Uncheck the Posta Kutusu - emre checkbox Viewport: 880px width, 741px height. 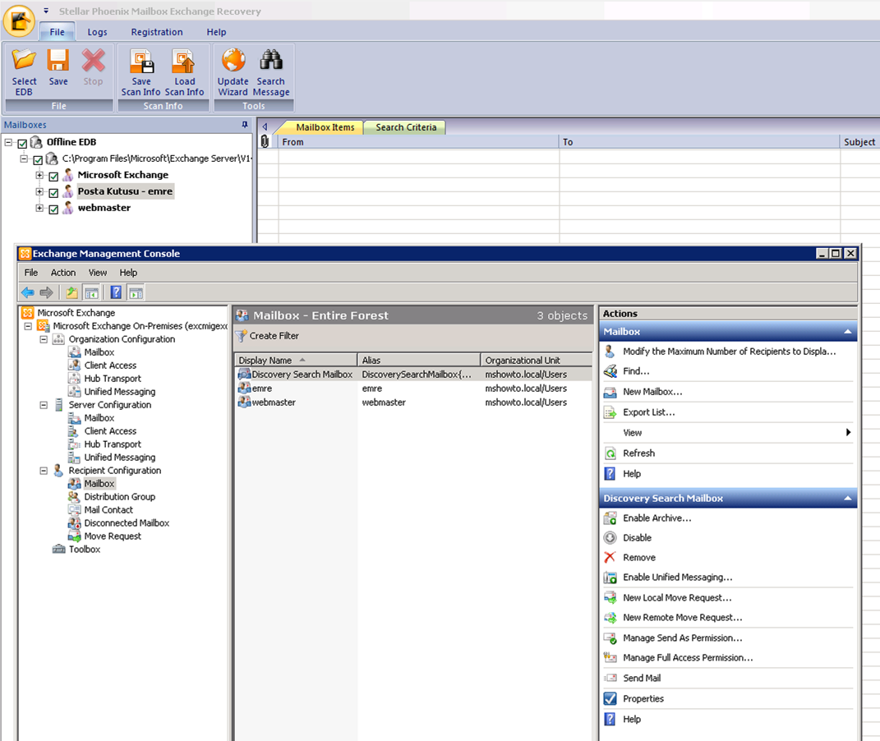pyautogui.click(x=53, y=193)
